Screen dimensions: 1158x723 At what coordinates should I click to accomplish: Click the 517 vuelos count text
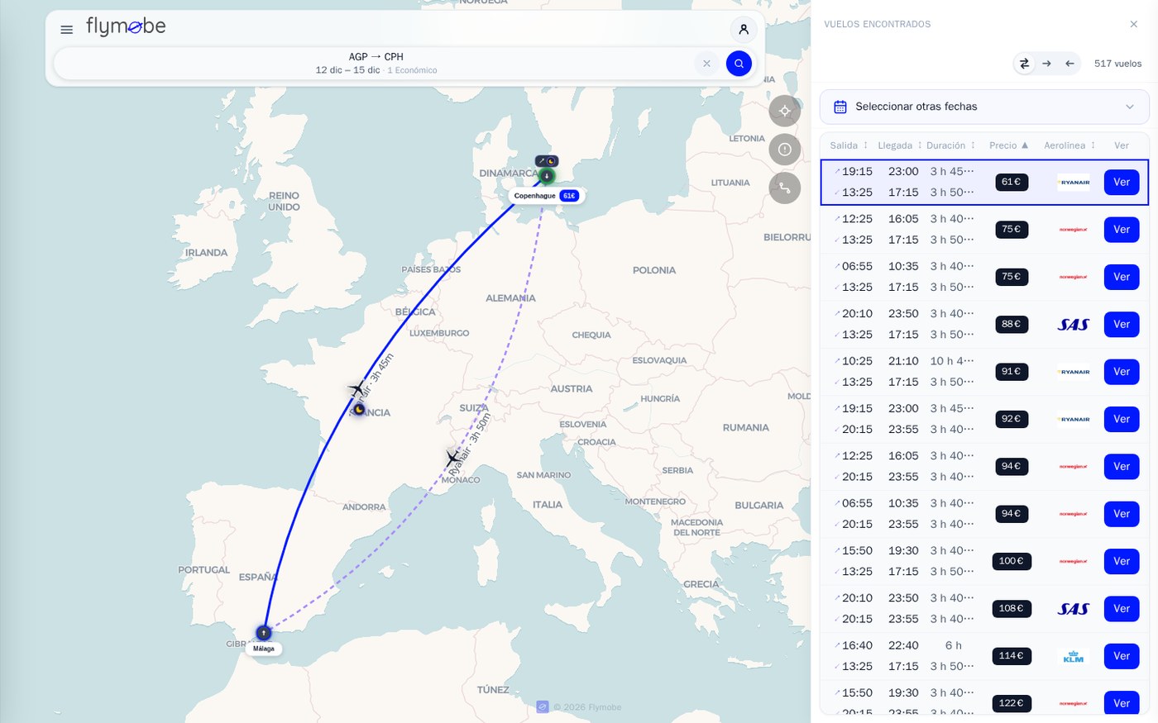tap(1117, 64)
